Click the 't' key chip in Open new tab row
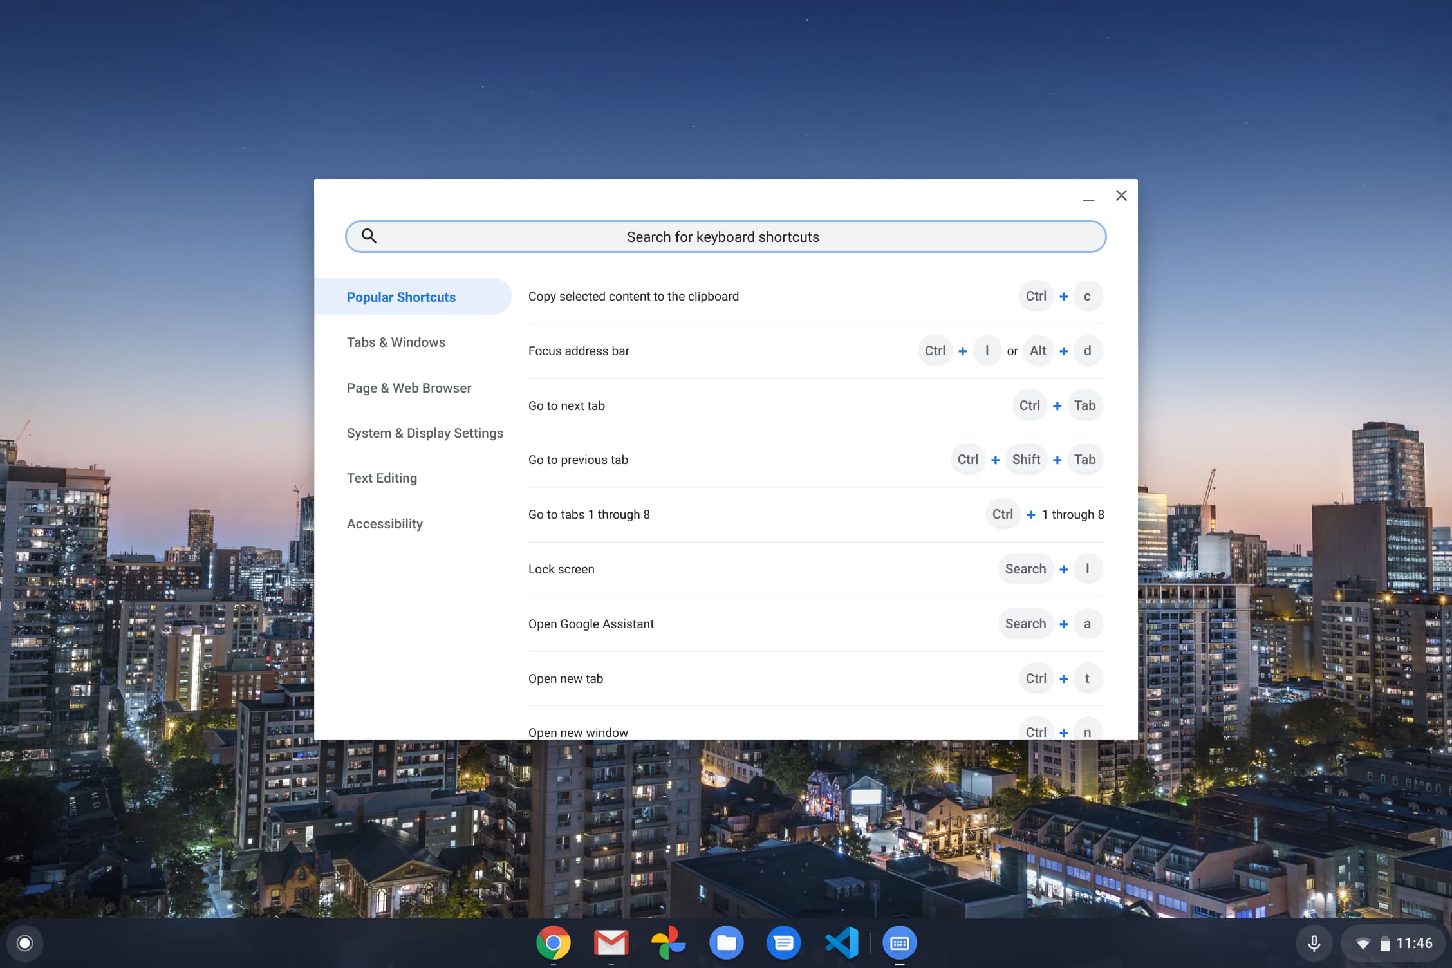Viewport: 1452px width, 968px height. click(1088, 678)
